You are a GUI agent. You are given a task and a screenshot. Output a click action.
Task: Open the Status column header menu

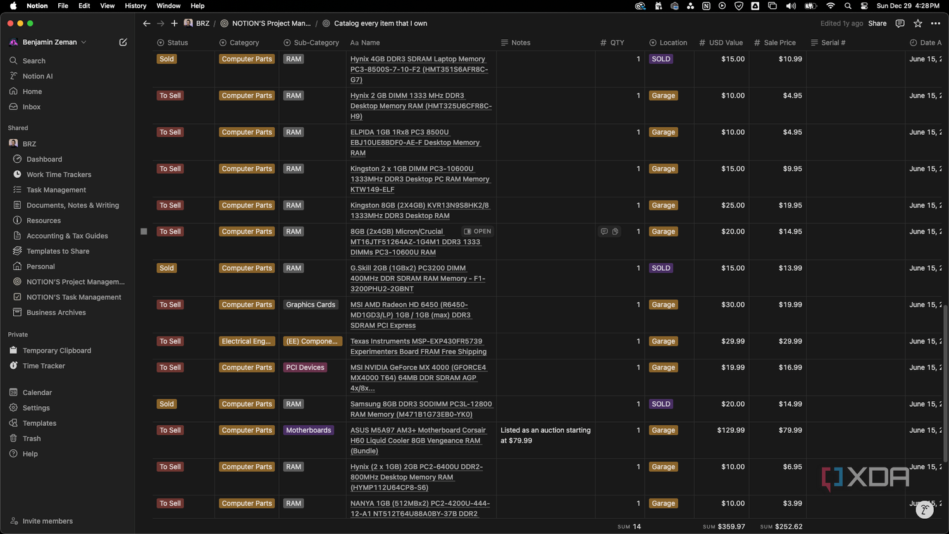pyautogui.click(x=173, y=42)
